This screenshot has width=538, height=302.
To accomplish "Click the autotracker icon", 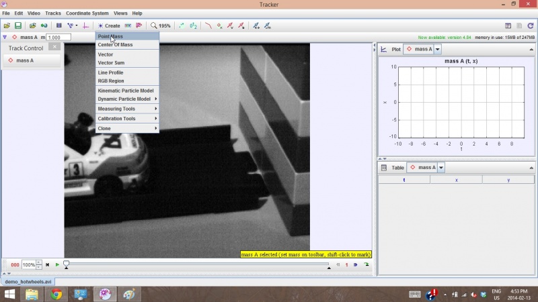I will (x=139, y=26).
